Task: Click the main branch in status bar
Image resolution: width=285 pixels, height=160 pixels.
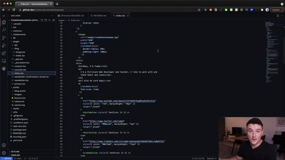Action: click(18, 158)
